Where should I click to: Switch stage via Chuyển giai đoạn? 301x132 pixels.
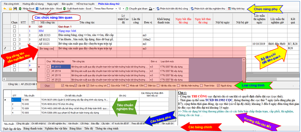[x=137, y=8]
